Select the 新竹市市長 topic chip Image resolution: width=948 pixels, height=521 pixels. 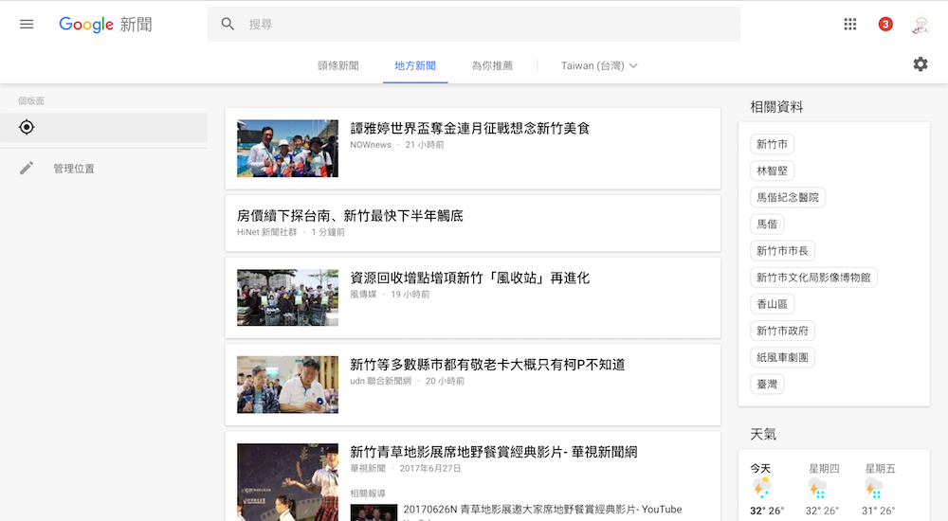[782, 251]
